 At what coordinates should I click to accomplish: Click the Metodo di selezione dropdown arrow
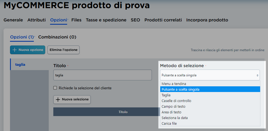(257, 75)
